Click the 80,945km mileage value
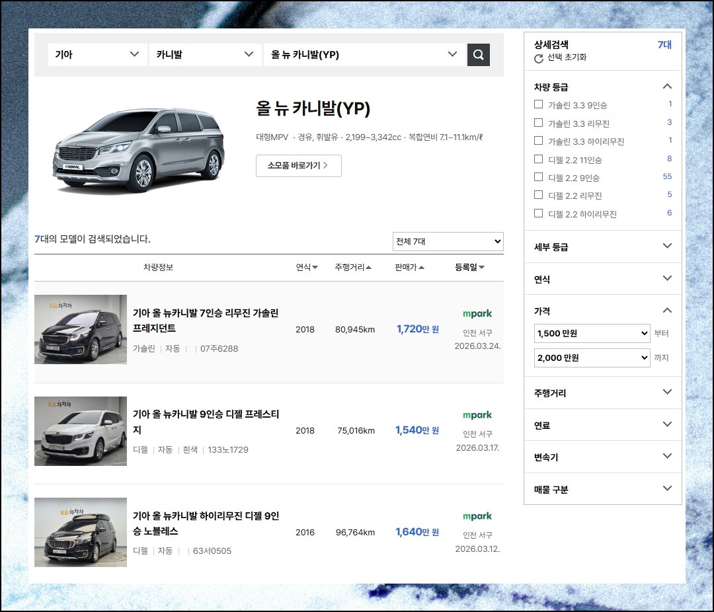This screenshot has height=612, width=714. click(355, 329)
